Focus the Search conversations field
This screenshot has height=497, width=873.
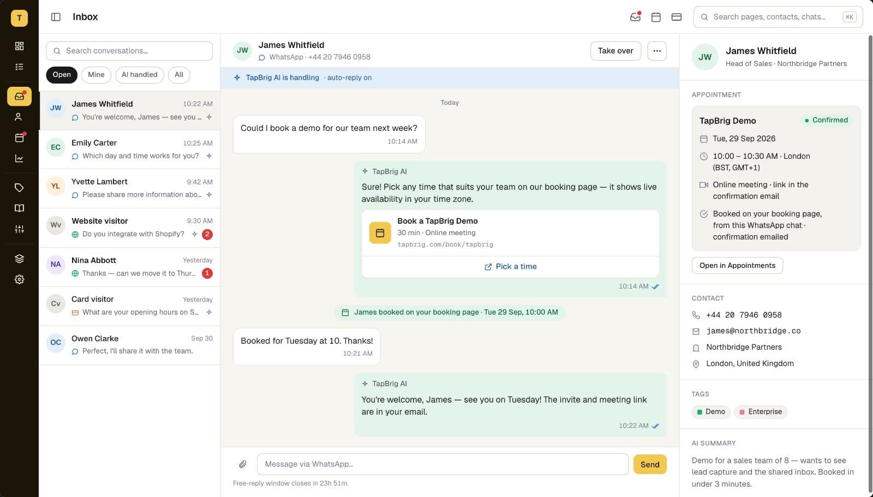(x=129, y=51)
